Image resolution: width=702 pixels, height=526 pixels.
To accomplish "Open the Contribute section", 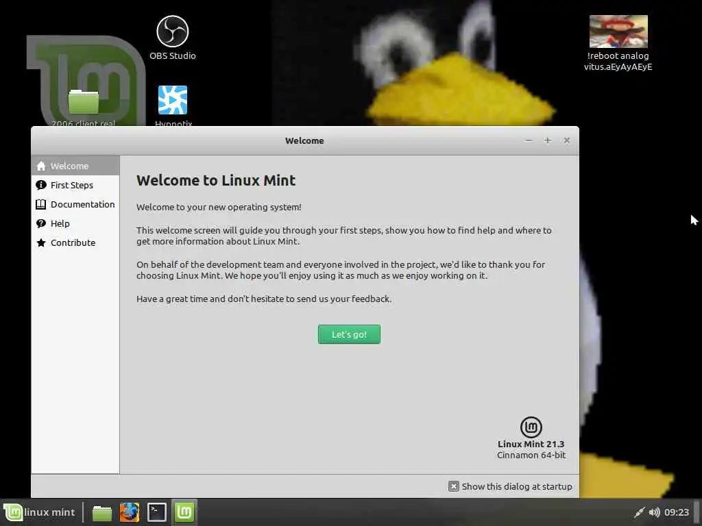I will pyautogui.click(x=75, y=243).
